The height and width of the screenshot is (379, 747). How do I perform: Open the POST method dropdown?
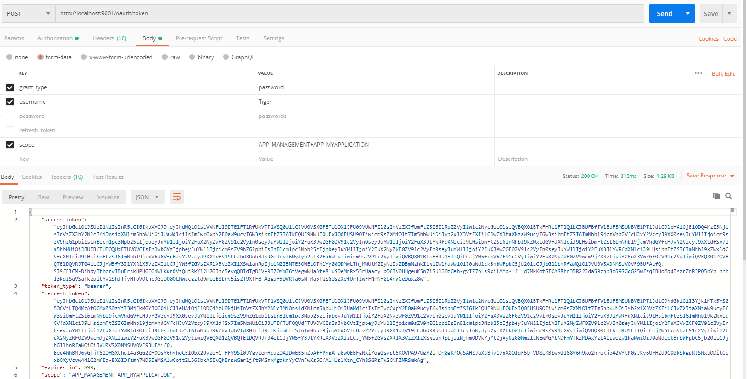(x=28, y=13)
